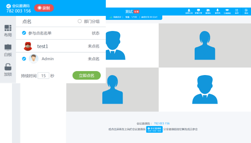
Task: Select the 部门分组 radio button
Action: [80, 21]
